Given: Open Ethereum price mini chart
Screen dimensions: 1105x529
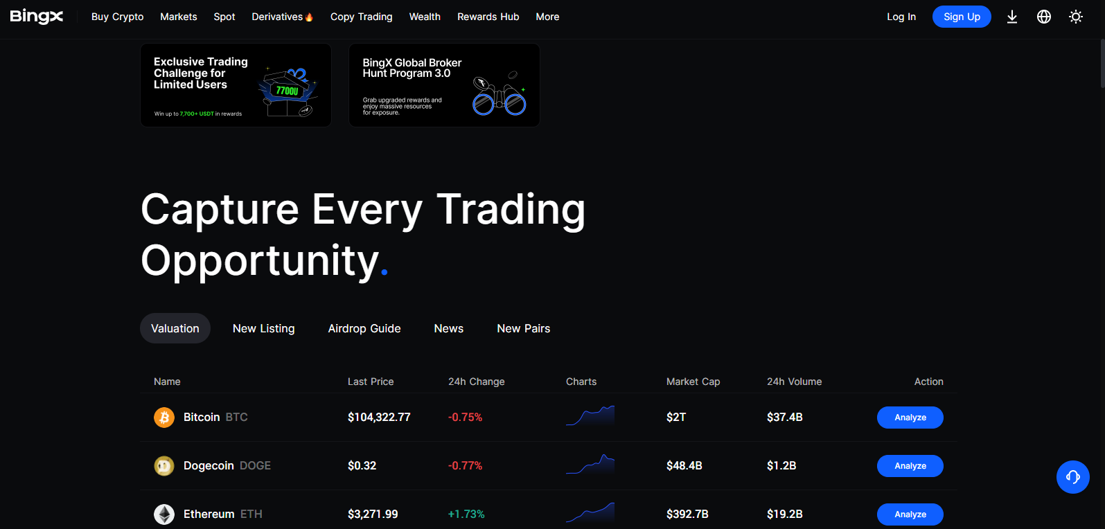Looking at the screenshot, I should (590, 513).
